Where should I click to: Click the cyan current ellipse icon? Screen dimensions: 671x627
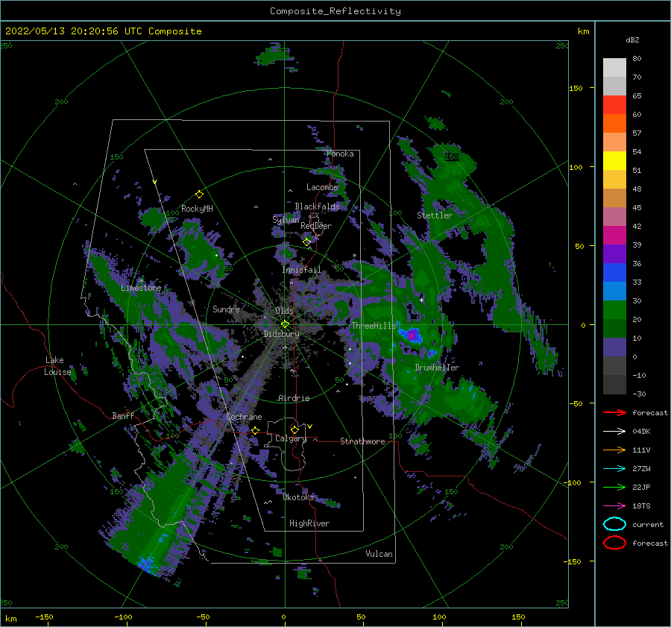(x=614, y=524)
